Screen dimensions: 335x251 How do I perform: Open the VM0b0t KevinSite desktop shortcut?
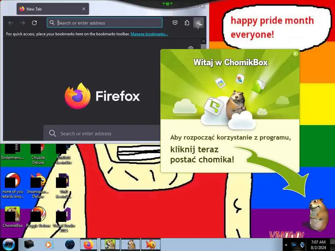[x=64, y=154]
